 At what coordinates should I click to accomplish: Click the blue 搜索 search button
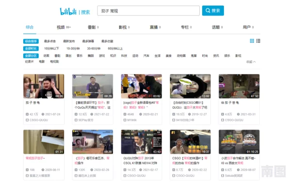pos(213,11)
